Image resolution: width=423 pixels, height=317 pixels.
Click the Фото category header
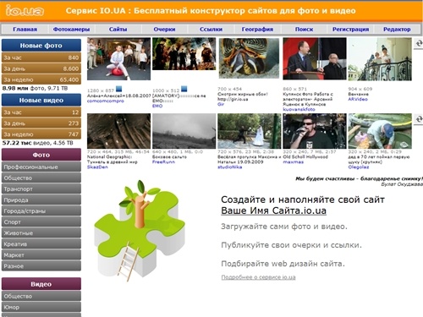point(41,155)
